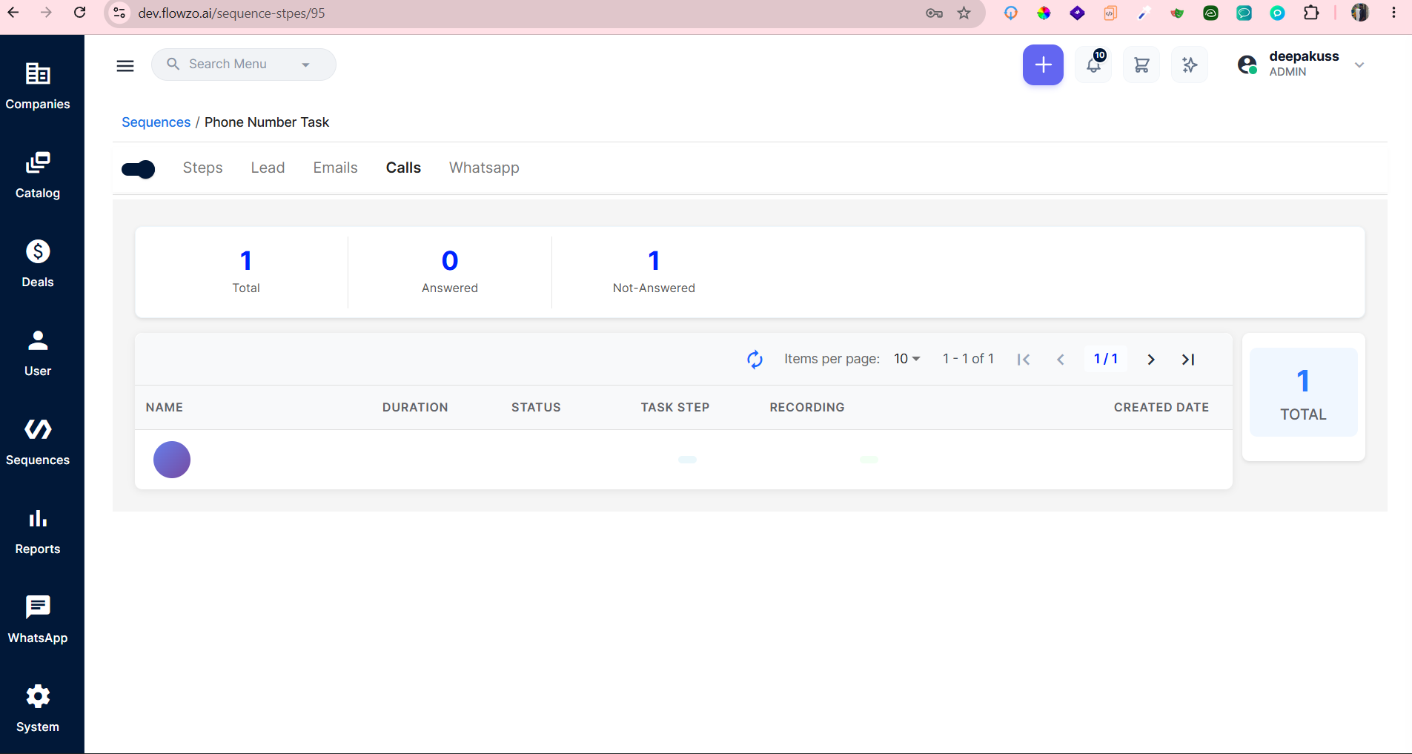Click the Phone Number Task breadcrumb text
Image resolution: width=1412 pixels, height=754 pixels.
[x=267, y=122]
